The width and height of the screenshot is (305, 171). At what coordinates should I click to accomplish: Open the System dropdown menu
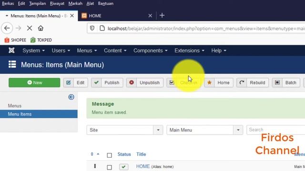tap(33, 51)
